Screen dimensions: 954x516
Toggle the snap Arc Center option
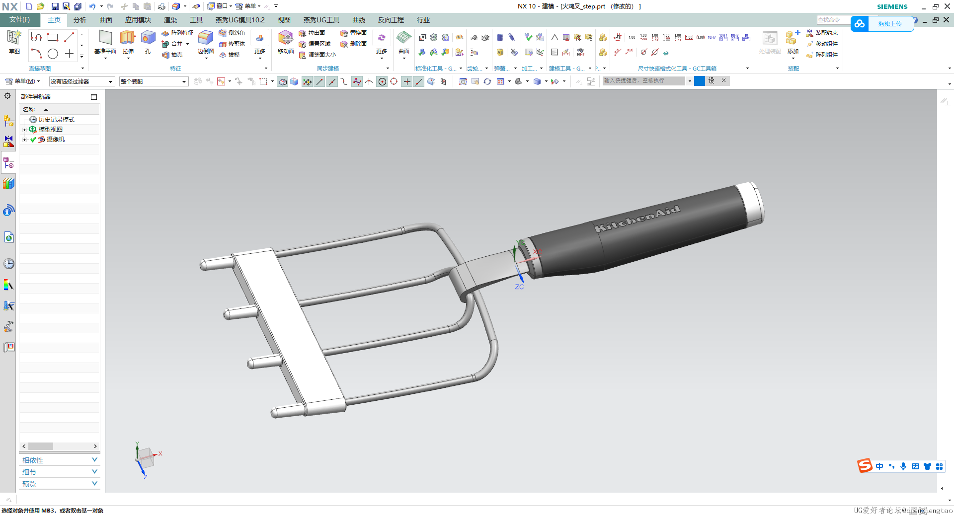(x=382, y=81)
